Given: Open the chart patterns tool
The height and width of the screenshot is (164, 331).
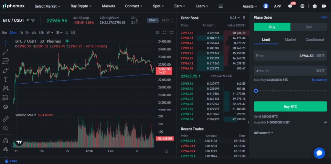Looking at the screenshot, I should (x=6, y=88).
